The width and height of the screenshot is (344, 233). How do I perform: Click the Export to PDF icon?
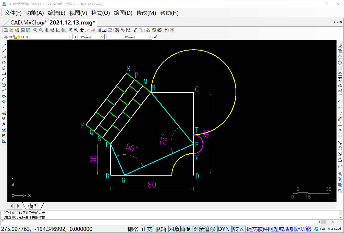tap(167, 30)
